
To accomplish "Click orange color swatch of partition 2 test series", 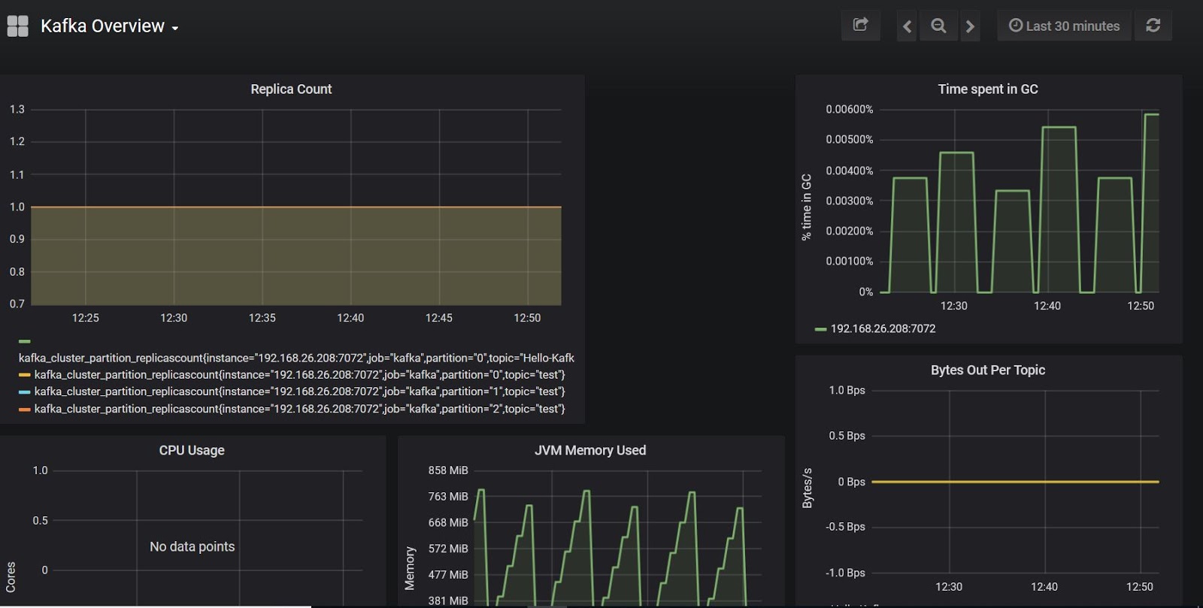I will [25, 409].
